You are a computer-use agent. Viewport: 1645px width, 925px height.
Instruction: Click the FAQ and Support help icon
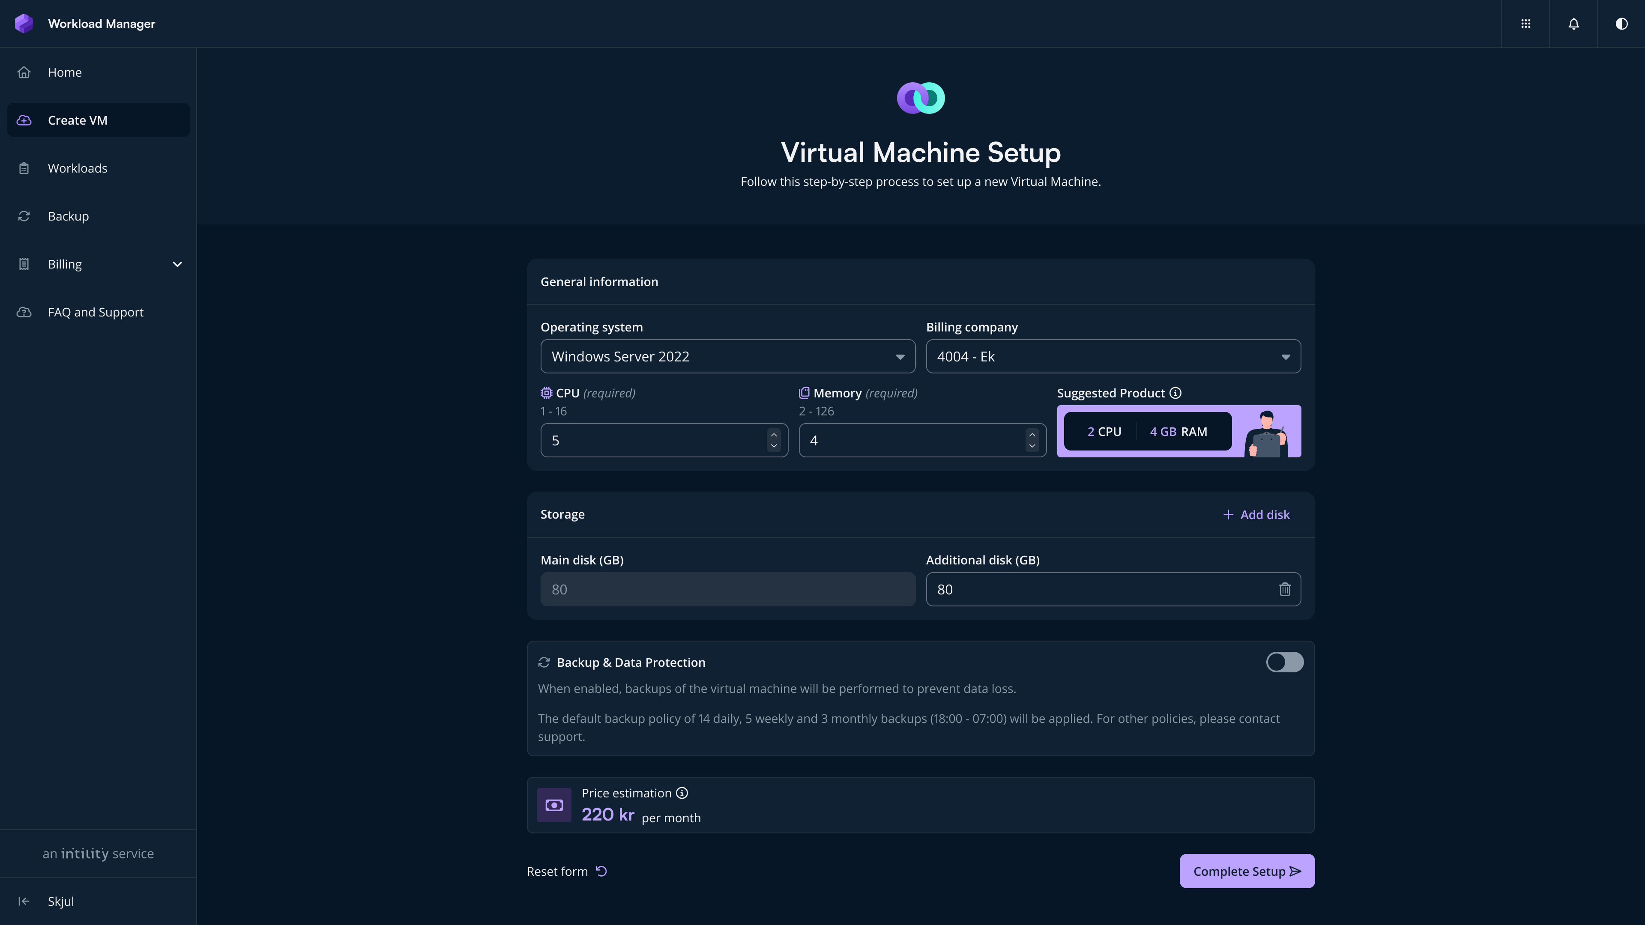(x=24, y=312)
